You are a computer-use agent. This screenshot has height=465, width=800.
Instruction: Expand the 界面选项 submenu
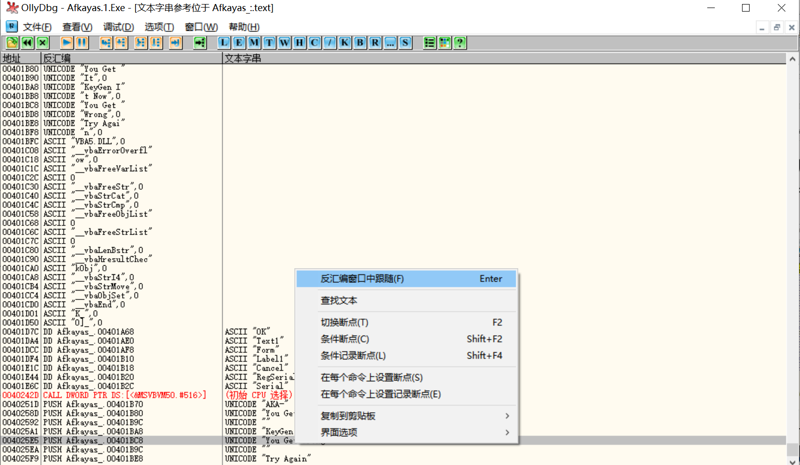[x=406, y=432]
